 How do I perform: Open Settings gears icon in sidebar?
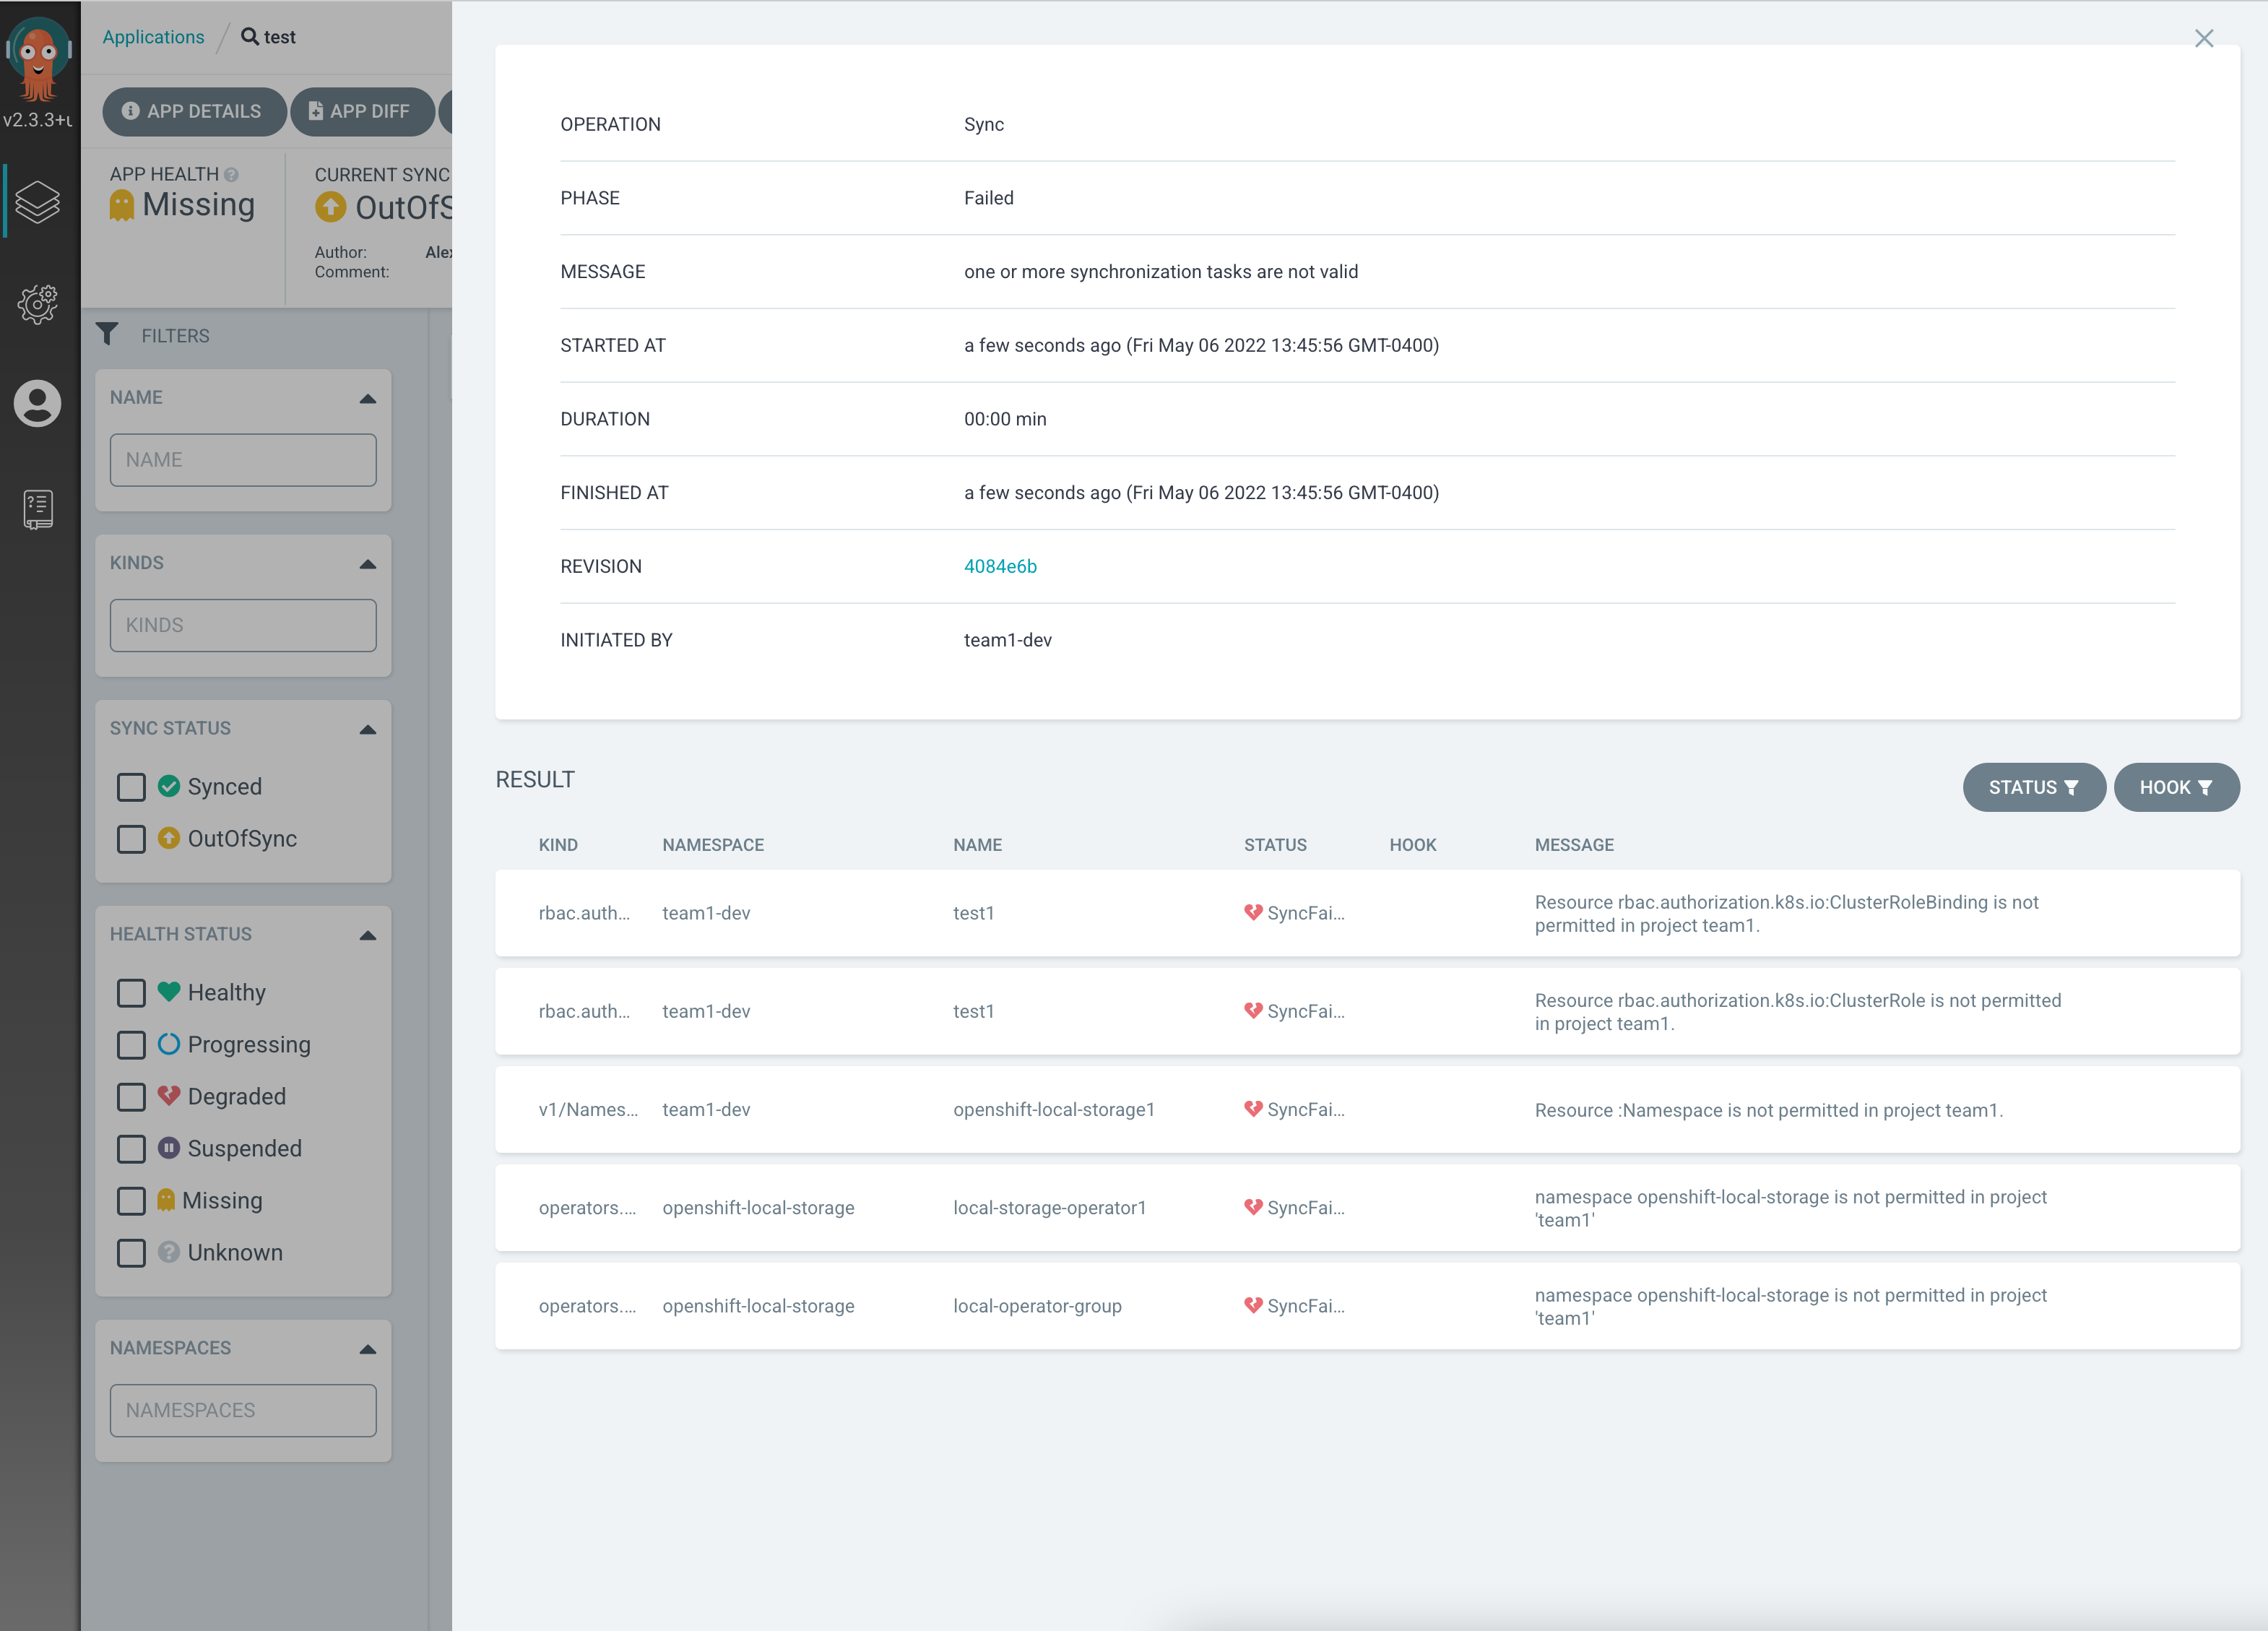pyautogui.click(x=38, y=304)
